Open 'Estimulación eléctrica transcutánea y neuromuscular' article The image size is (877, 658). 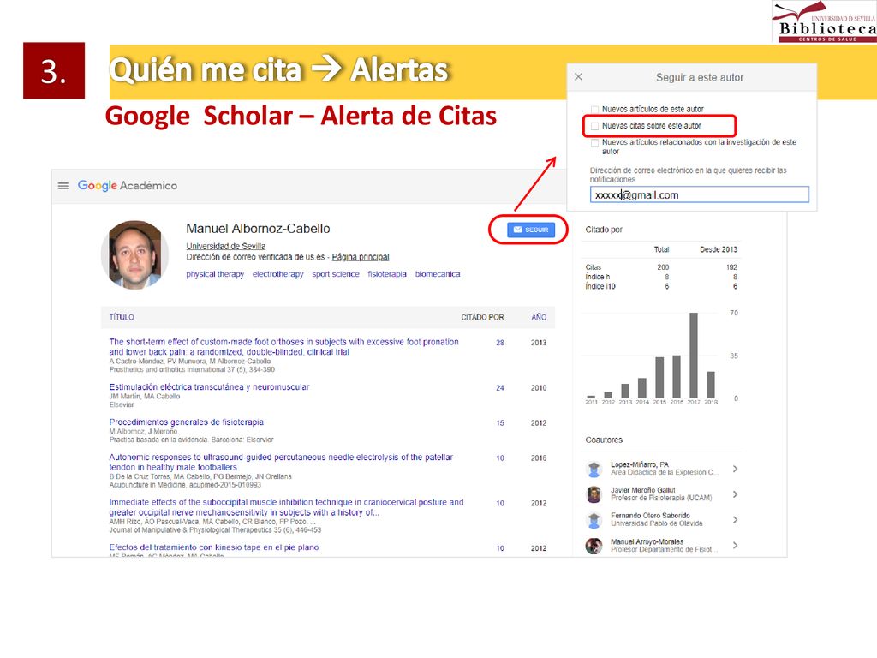[209, 387]
